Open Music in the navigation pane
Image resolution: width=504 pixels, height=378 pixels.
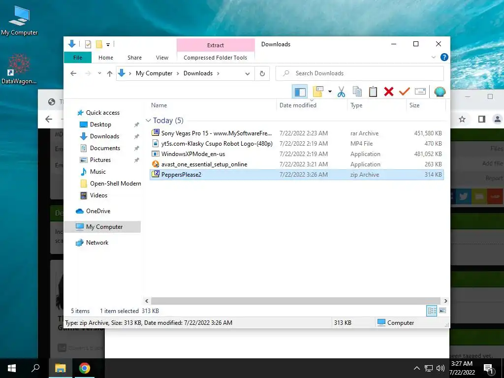[x=98, y=172]
